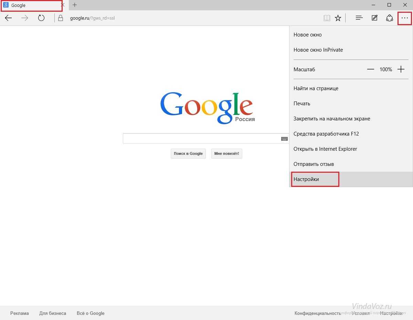Open the More actions three-dots menu
This screenshot has width=413, height=320.
405,18
